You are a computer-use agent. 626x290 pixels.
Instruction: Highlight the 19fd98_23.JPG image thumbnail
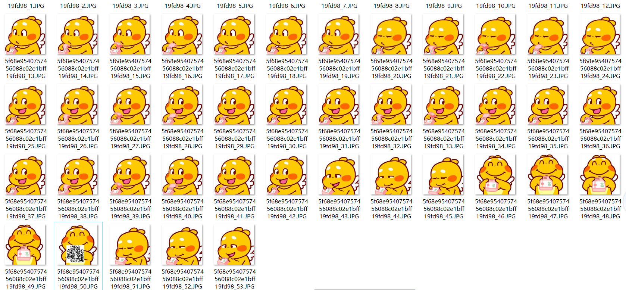point(548,34)
